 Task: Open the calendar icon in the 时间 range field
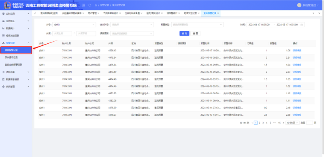[x=301, y=25]
